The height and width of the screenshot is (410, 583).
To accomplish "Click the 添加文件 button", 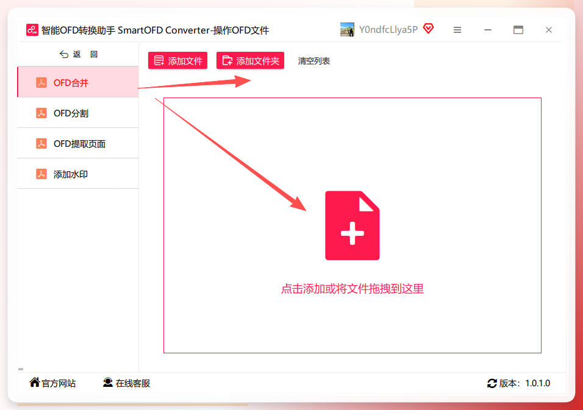I will [177, 60].
